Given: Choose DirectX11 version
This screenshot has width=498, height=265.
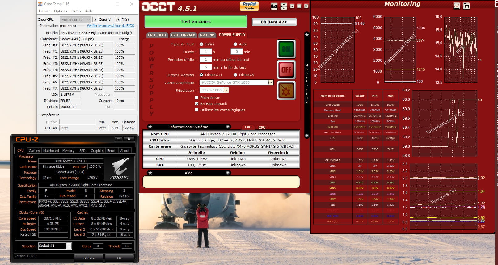Looking at the screenshot, I should (201, 75).
